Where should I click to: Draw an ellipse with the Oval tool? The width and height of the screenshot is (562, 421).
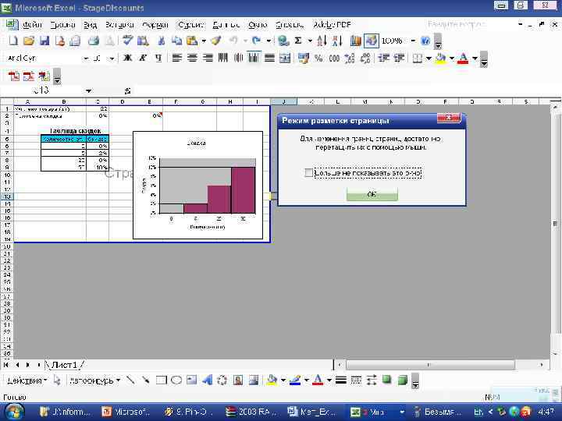[x=176, y=380]
